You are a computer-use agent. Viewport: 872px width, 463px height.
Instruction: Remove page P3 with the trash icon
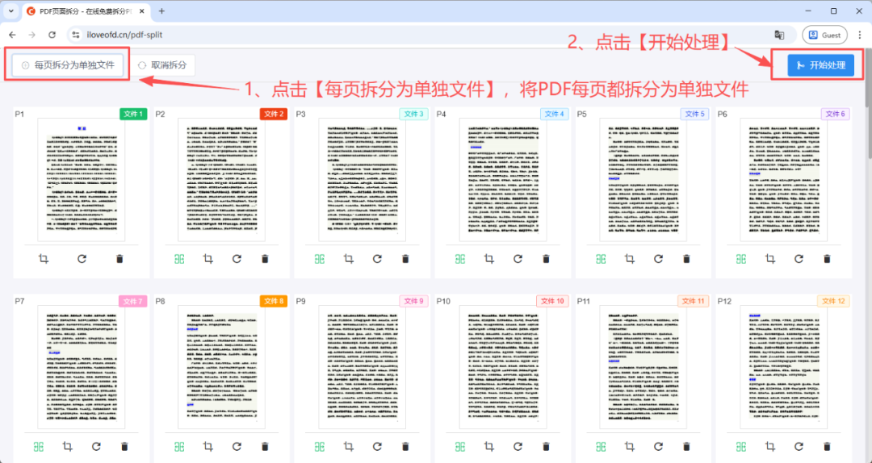[405, 258]
